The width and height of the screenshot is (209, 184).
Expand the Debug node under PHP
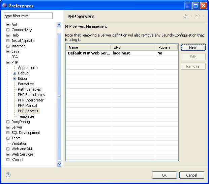tap(14, 73)
